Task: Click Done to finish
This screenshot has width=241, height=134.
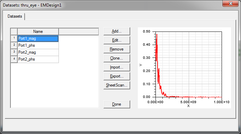Action: (x=117, y=104)
